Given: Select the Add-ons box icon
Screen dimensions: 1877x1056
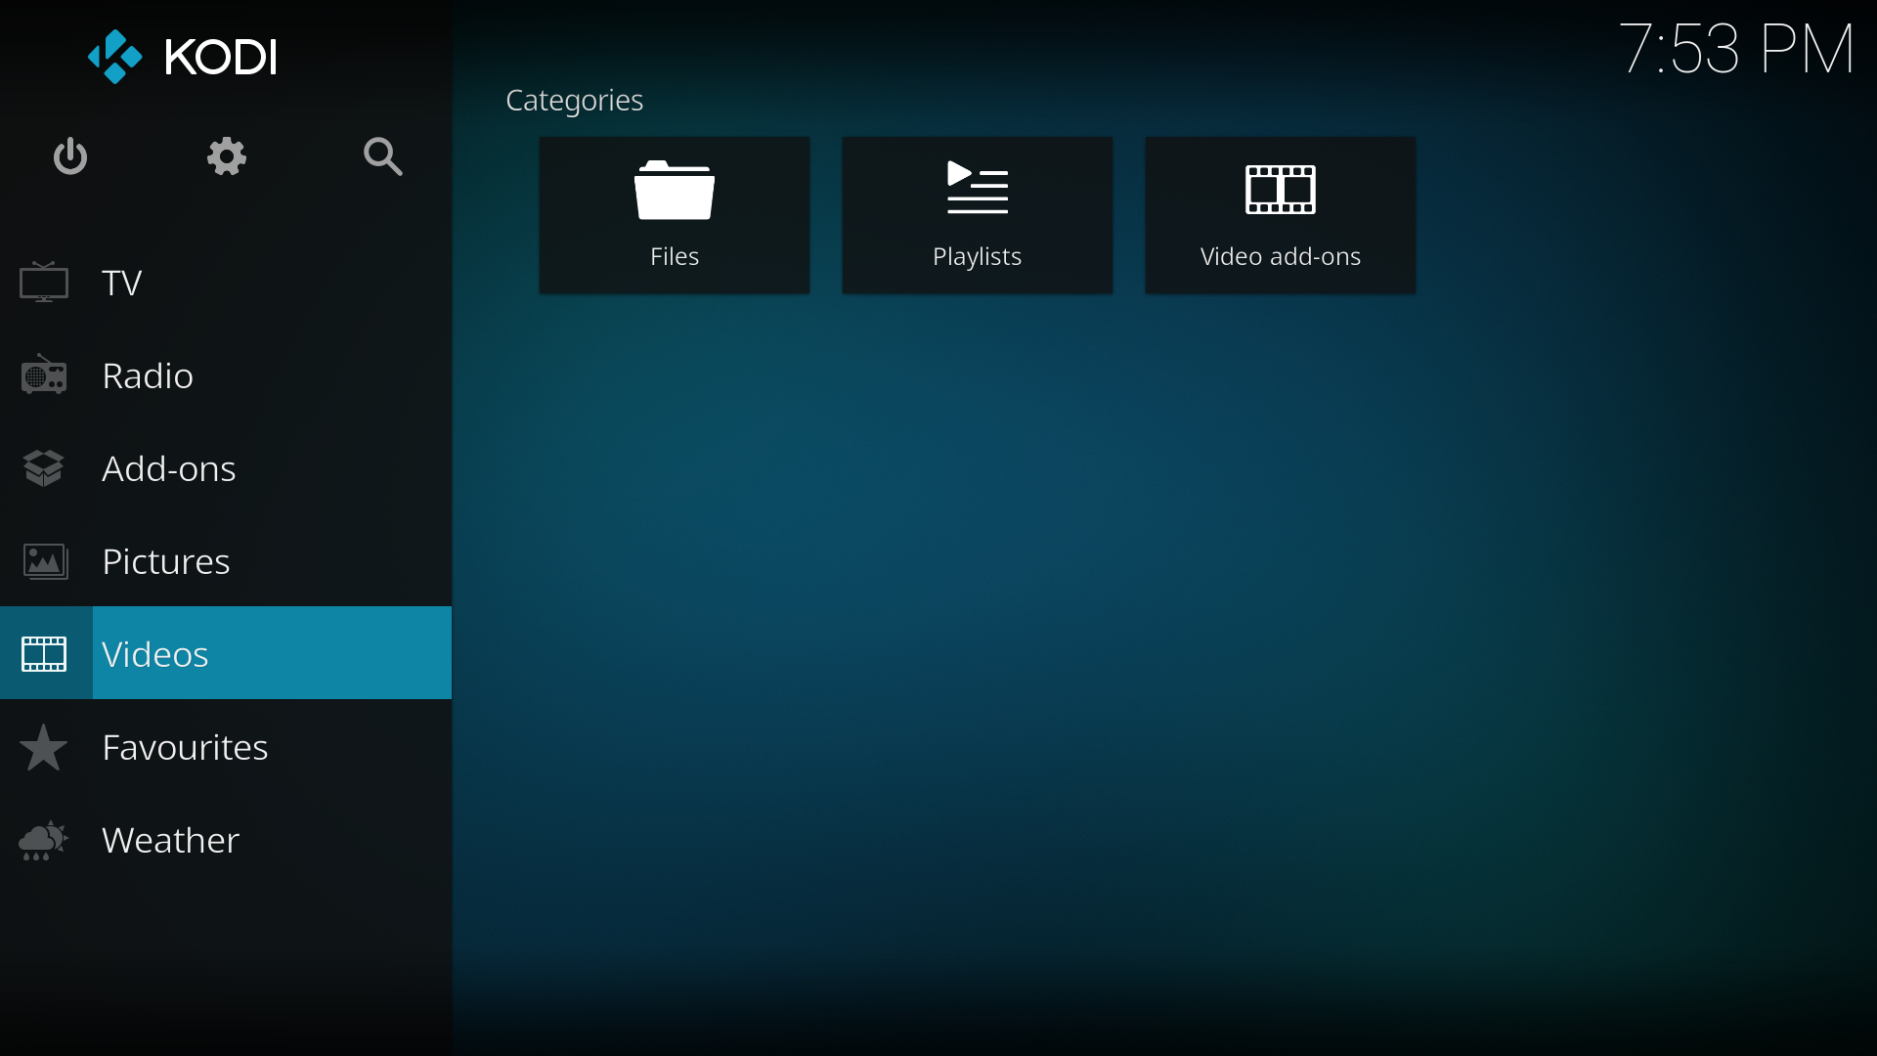Looking at the screenshot, I should 43,467.
